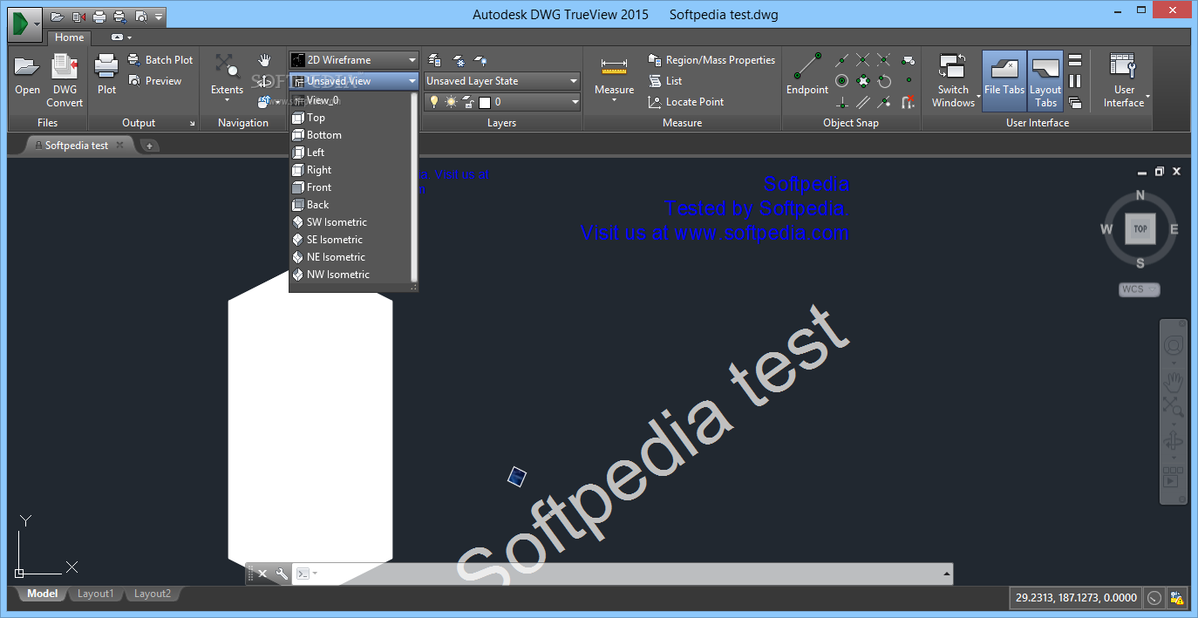Image resolution: width=1198 pixels, height=618 pixels.
Task: Add a new file tab with plus button
Action: coord(149,146)
